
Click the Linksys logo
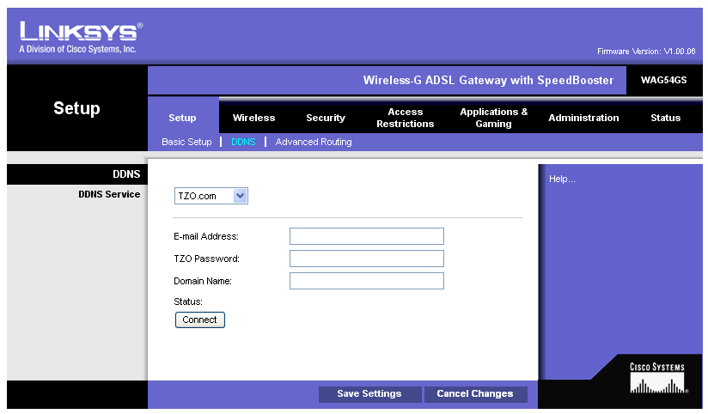coord(81,38)
